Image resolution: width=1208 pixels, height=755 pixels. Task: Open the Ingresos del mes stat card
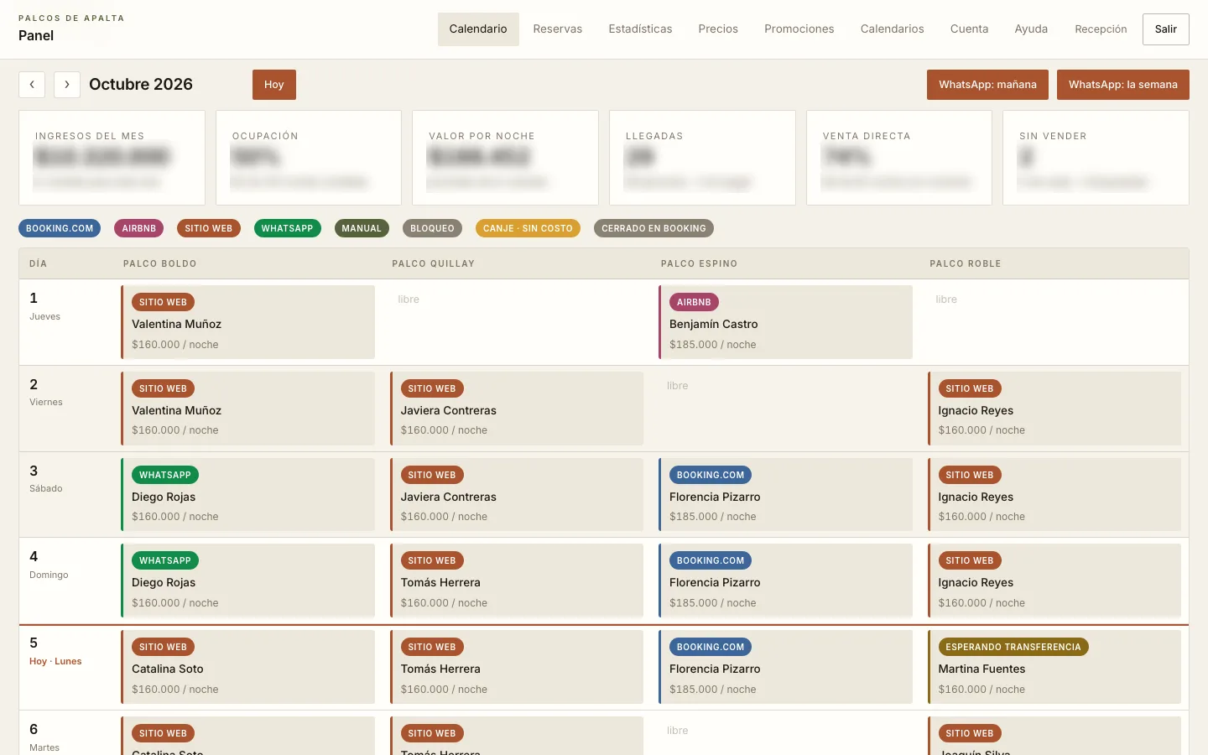click(112, 158)
